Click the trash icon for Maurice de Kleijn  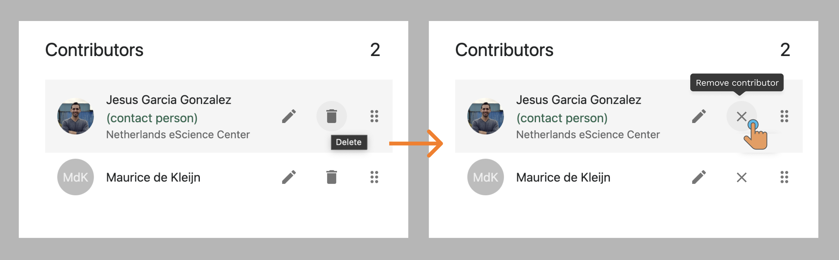pyautogui.click(x=332, y=177)
